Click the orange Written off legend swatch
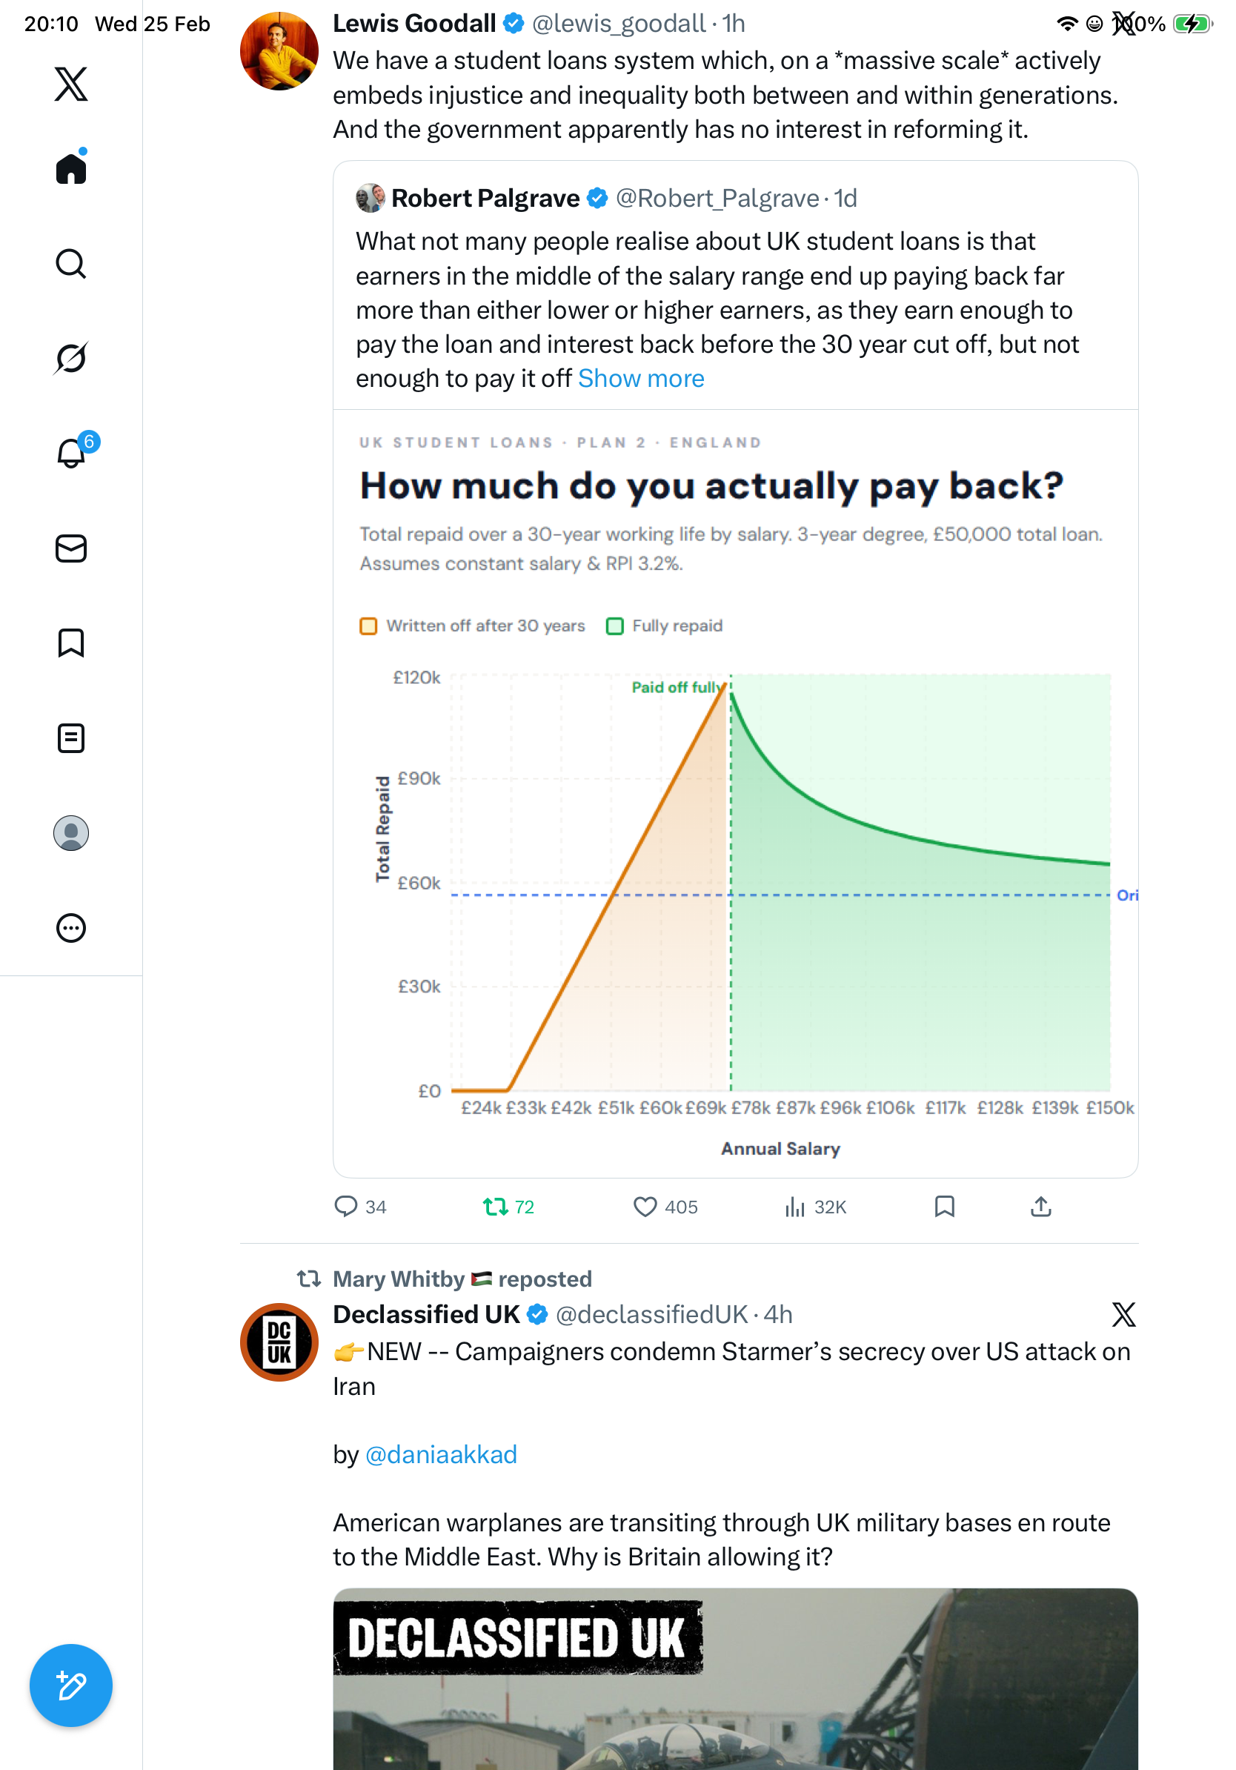The height and width of the screenshot is (1770, 1236). (368, 626)
